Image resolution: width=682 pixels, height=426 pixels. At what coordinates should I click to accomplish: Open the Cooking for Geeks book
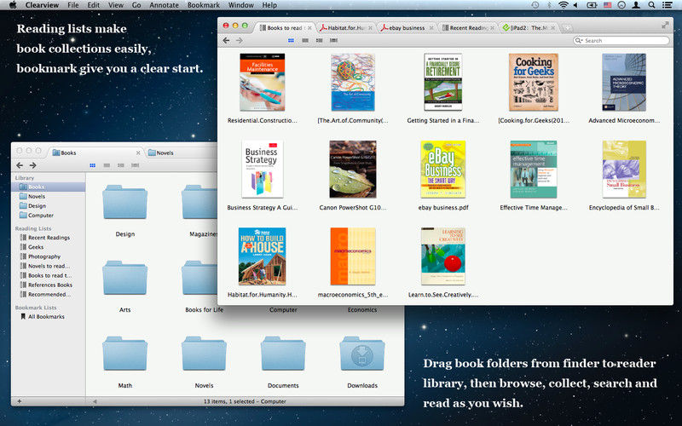click(534, 82)
